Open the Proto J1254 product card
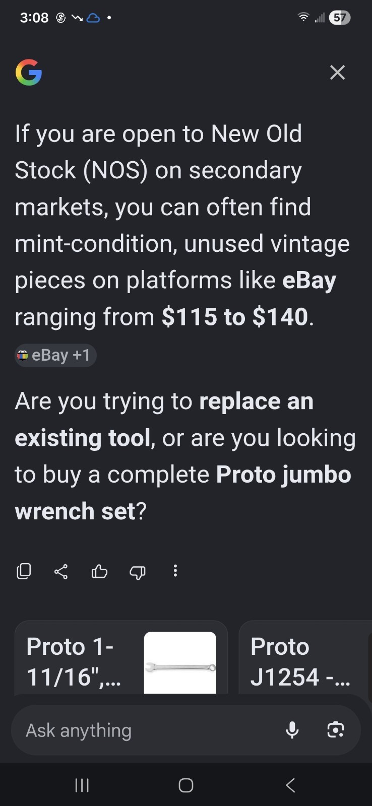Screen dimensions: 372x806 (305, 657)
